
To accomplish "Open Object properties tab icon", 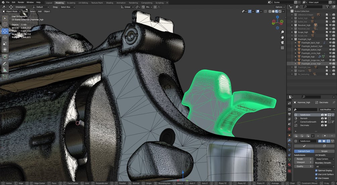I will pos(289,135).
